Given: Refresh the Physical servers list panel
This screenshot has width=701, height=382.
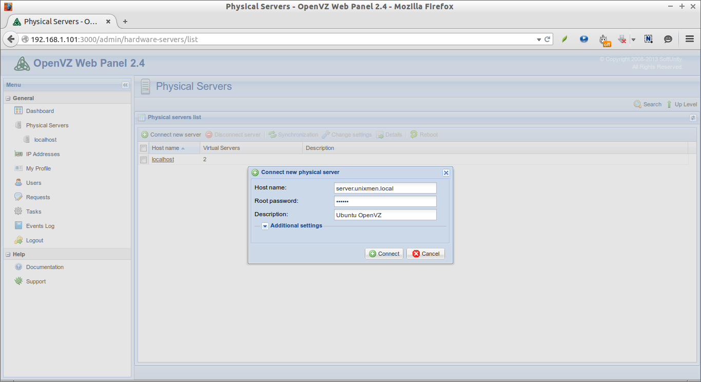Looking at the screenshot, I should (x=692, y=118).
